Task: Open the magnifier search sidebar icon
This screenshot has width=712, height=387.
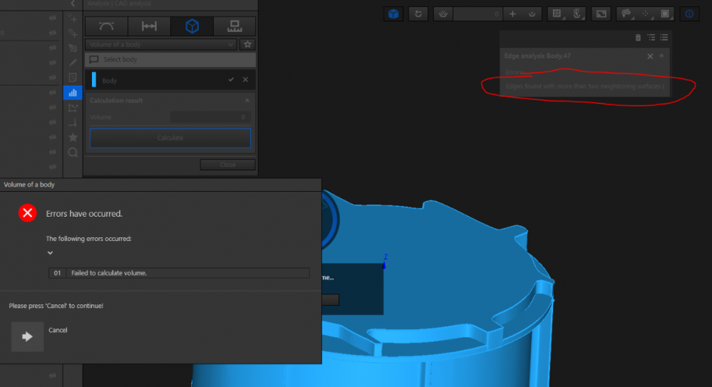Action: click(x=73, y=153)
